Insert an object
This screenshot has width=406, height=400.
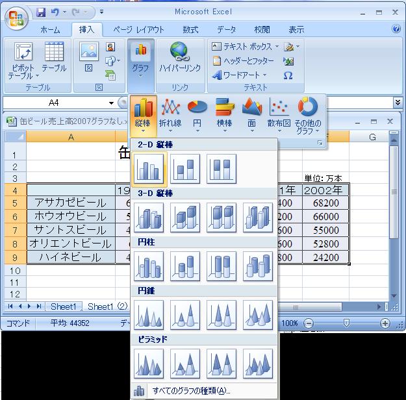click(x=288, y=61)
